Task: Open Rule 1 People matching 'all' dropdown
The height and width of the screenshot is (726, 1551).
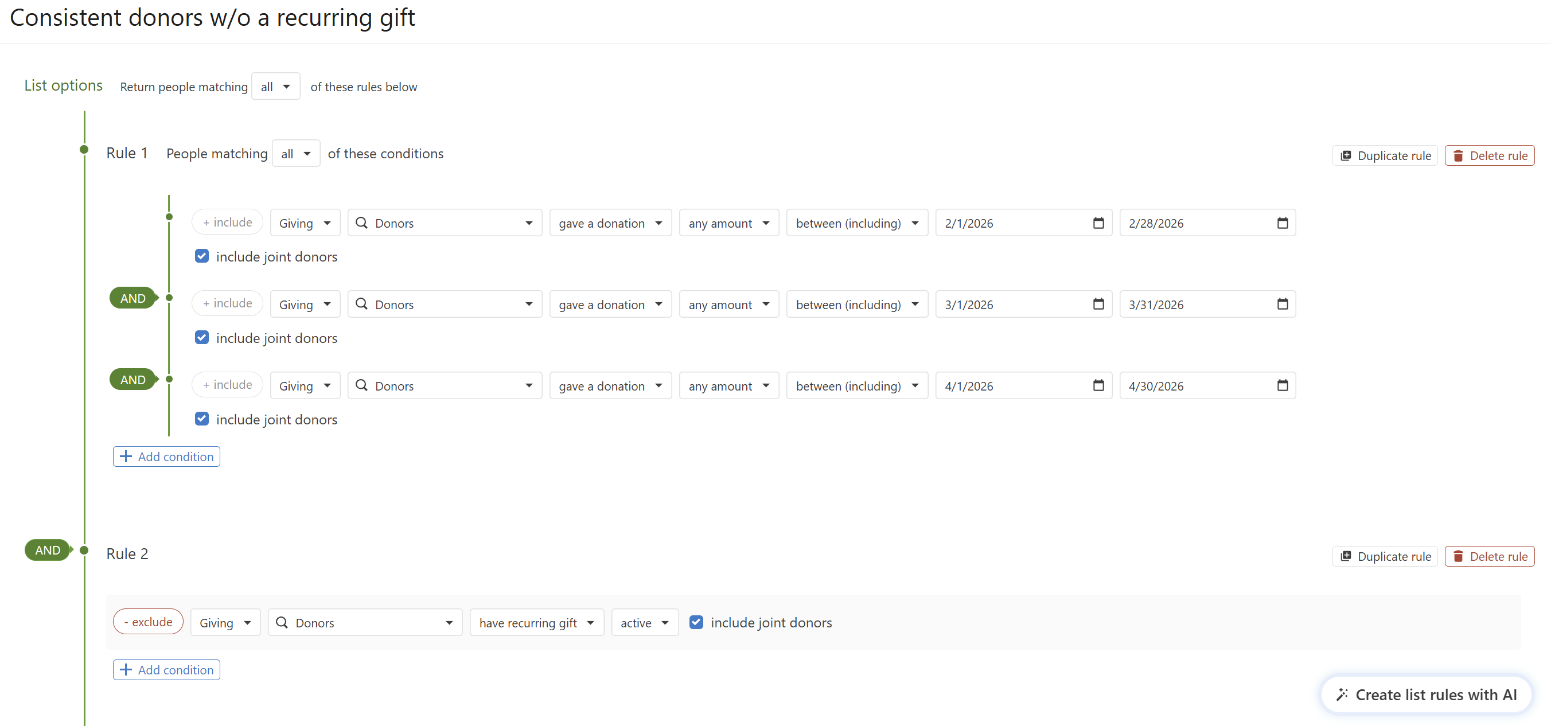Action: click(296, 154)
